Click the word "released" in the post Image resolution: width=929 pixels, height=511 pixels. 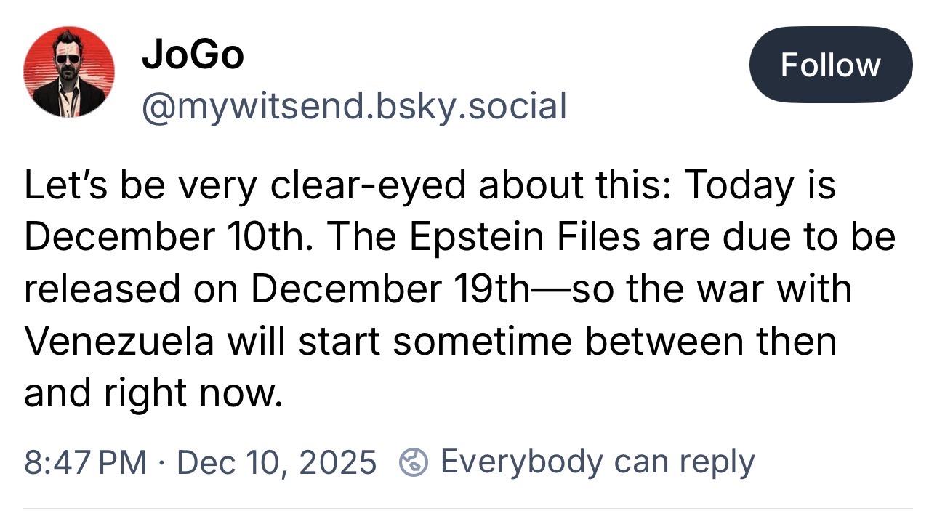pyautogui.click(x=103, y=289)
